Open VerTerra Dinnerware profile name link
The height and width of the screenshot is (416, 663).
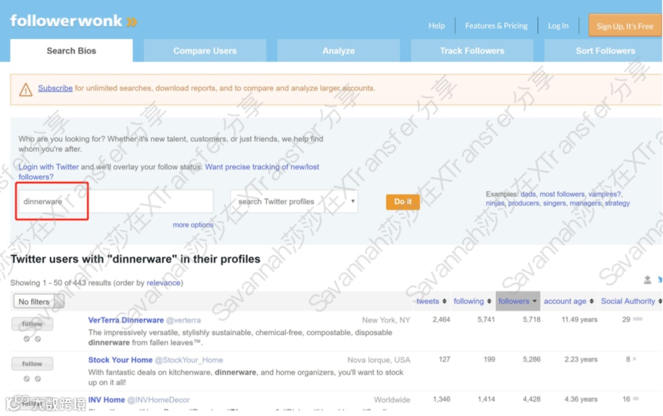tap(126, 320)
